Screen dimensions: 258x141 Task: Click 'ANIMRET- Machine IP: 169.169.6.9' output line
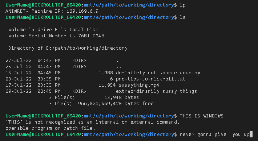52,11
